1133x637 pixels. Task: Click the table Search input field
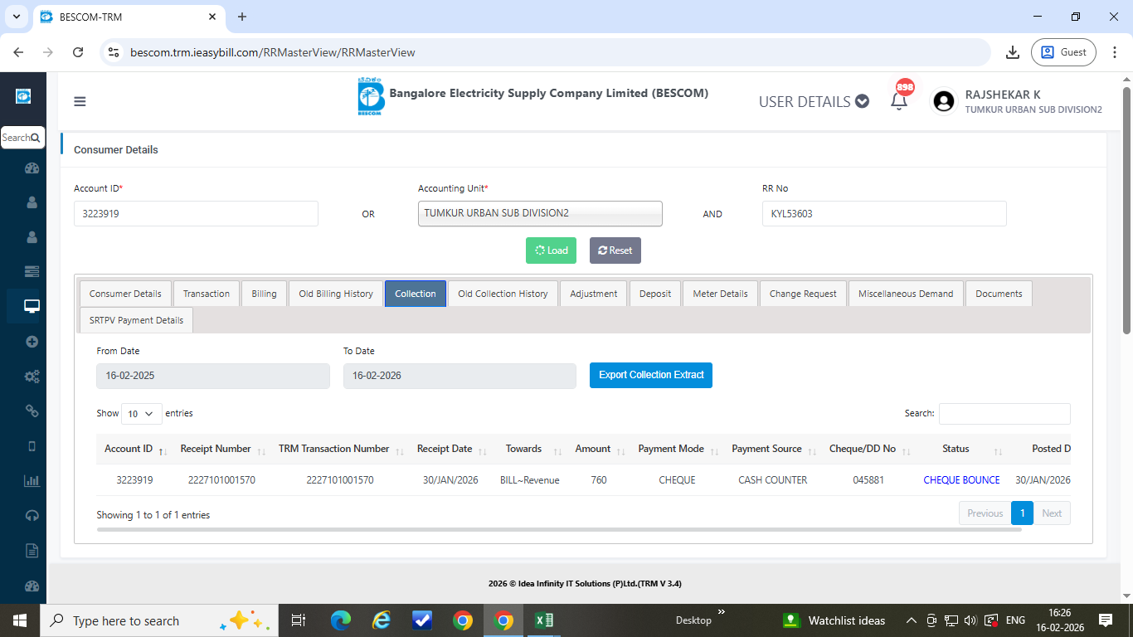pos(1004,413)
